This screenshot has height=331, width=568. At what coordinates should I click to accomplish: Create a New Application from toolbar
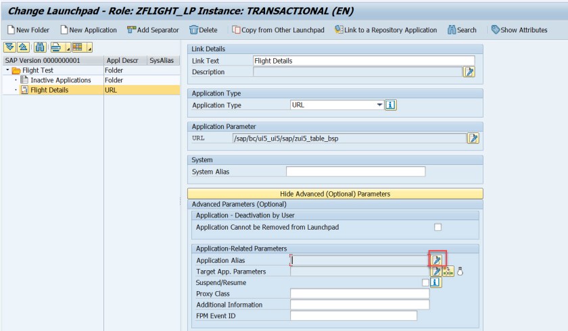[x=89, y=30]
